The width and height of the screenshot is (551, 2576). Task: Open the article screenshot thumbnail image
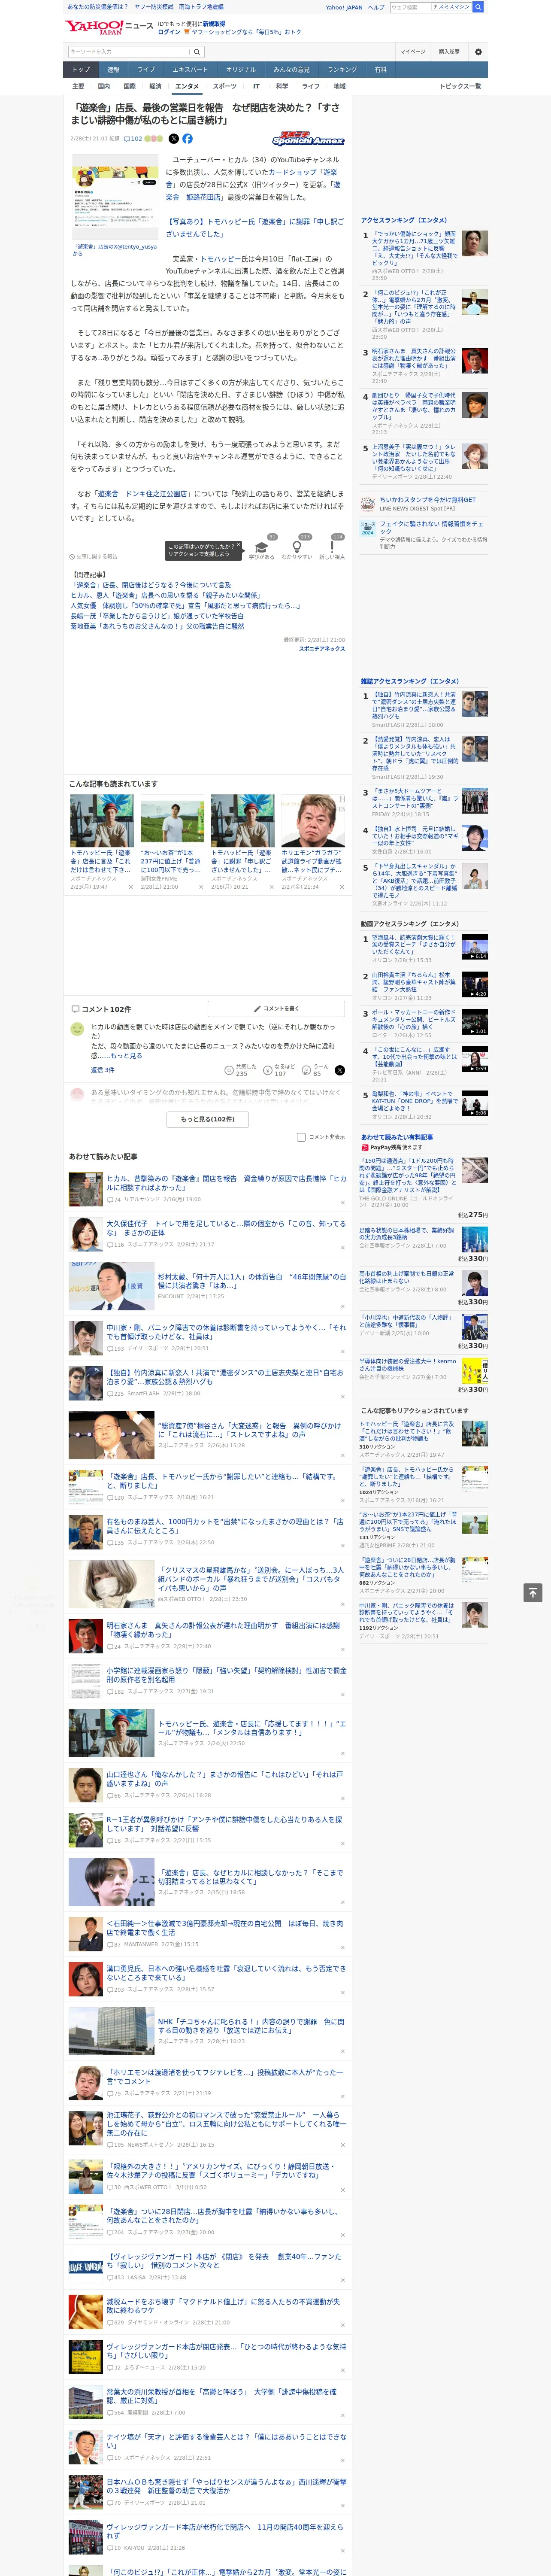tap(115, 198)
